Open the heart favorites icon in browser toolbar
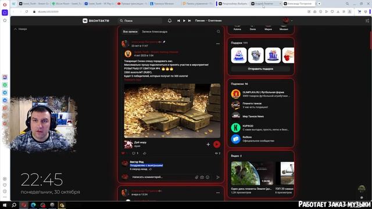This screenshot has height=209, width=372. tap(332, 12)
